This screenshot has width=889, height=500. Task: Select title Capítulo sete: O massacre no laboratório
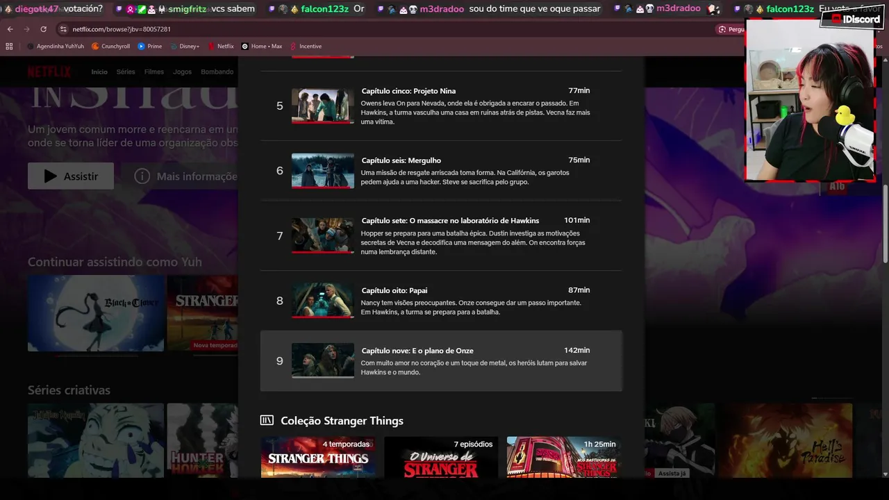pyautogui.click(x=450, y=221)
